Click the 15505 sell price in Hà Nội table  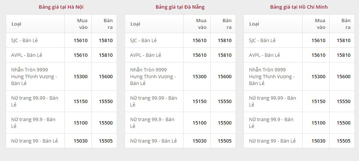pos(106,141)
